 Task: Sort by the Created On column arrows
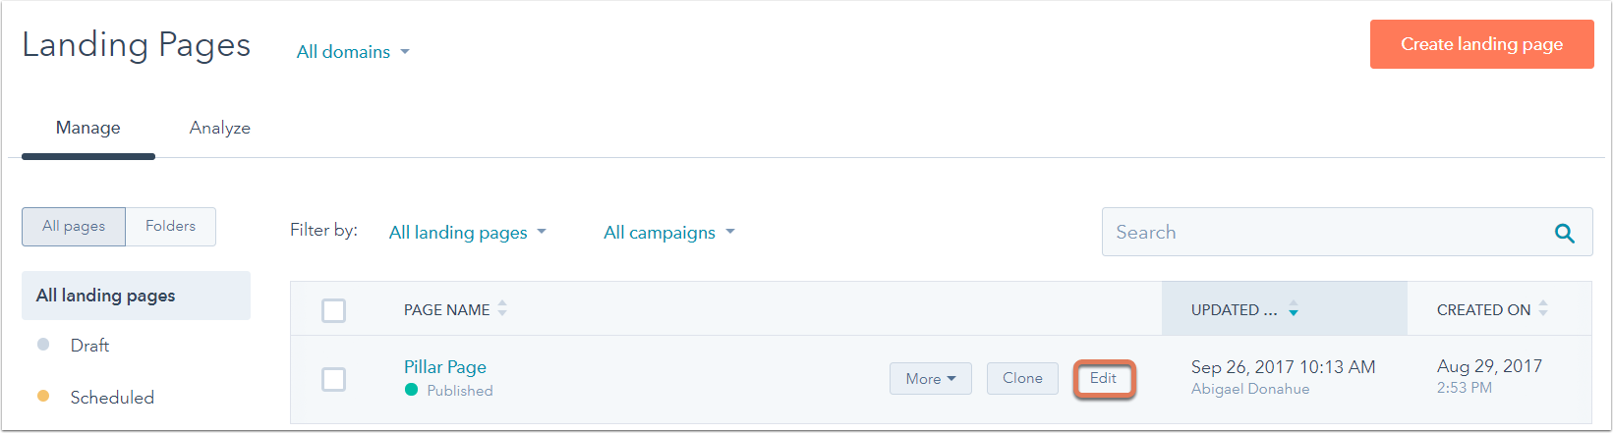tap(1543, 309)
